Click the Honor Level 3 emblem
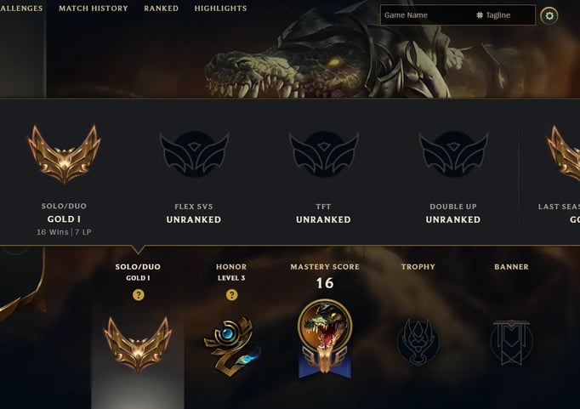The height and width of the screenshot is (409, 580). point(232,346)
